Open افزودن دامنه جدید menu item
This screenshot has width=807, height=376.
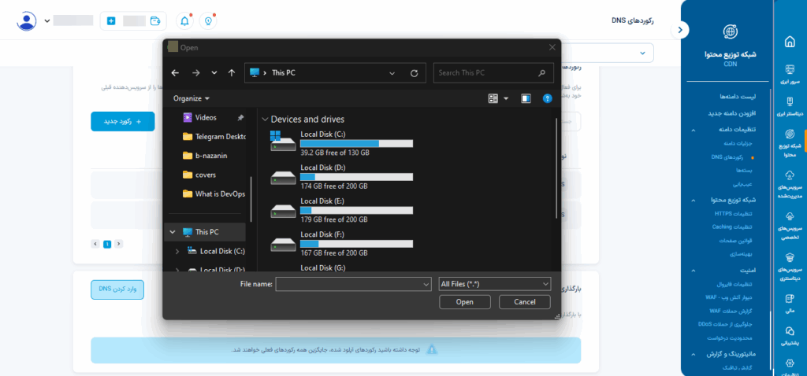731,113
